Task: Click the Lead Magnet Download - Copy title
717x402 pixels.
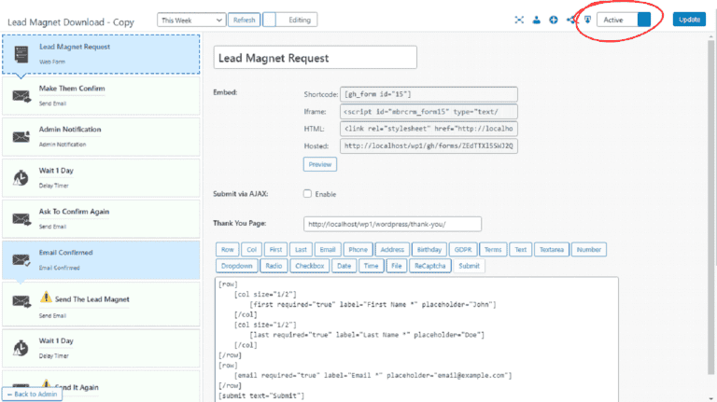Action: point(71,22)
